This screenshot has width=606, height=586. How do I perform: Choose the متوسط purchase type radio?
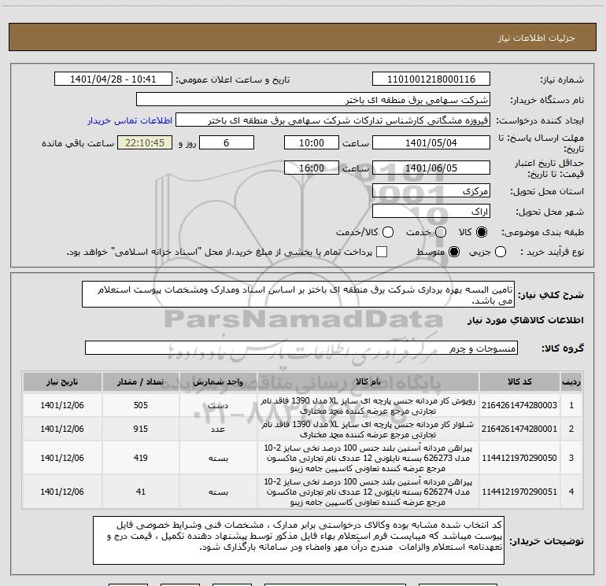click(x=454, y=252)
